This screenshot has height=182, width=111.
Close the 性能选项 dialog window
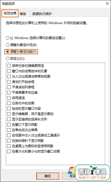coord(107,3)
